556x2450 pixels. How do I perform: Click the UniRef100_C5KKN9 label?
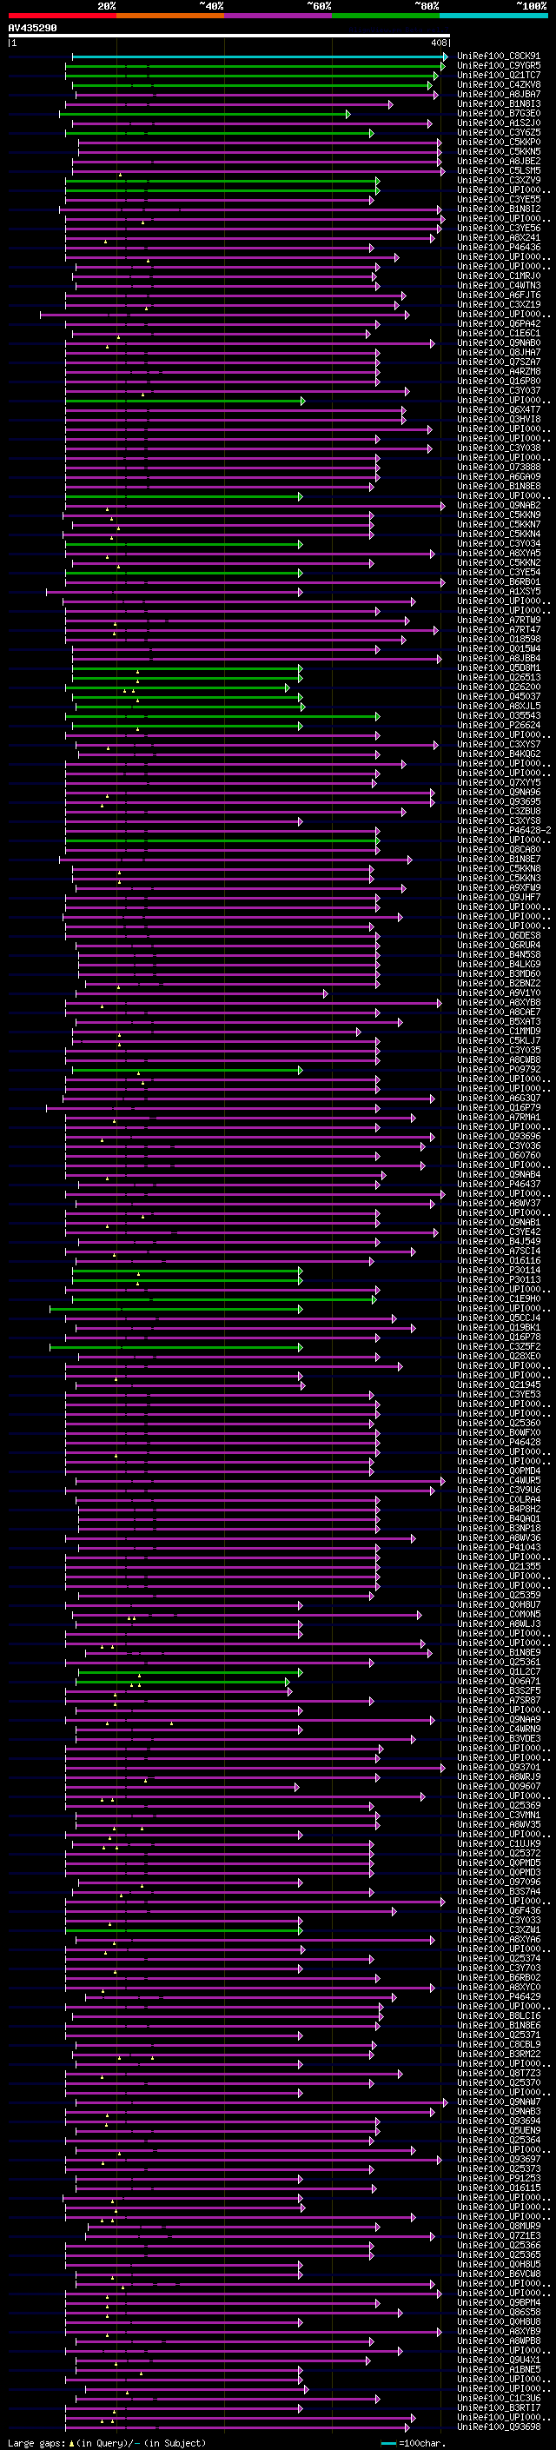tap(499, 515)
